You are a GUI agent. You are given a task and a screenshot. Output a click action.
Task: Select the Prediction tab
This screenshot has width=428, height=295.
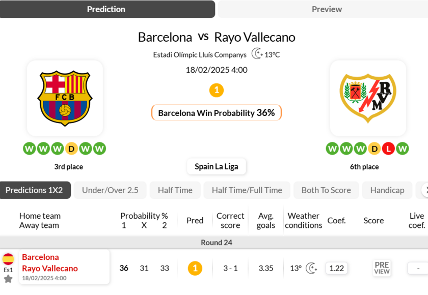click(106, 9)
